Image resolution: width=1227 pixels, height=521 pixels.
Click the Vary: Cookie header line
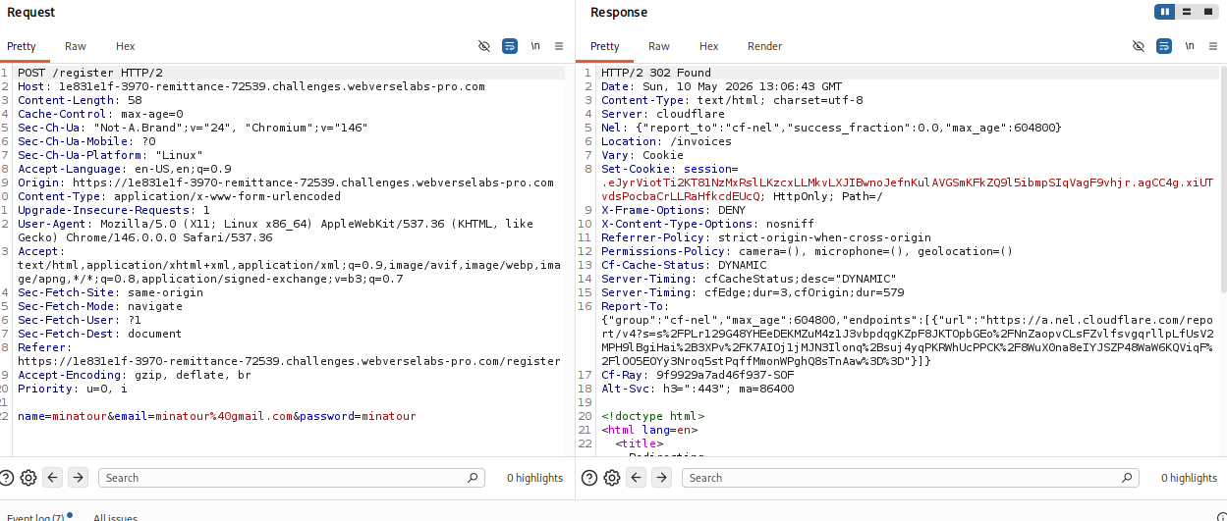pyautogui.click(x=642, y=155)
